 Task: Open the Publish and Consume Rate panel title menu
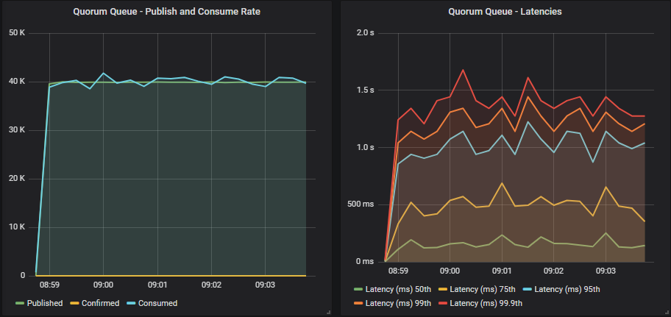point(166,11)
